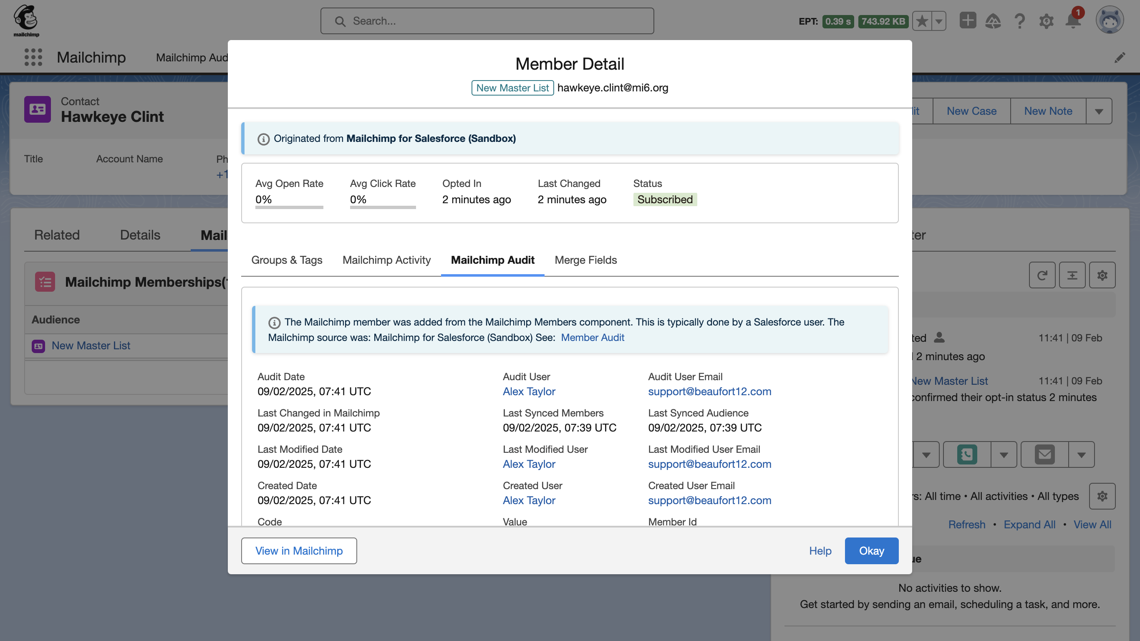Click the New Case button
The image size is (1140, 641).
(971, 111)
